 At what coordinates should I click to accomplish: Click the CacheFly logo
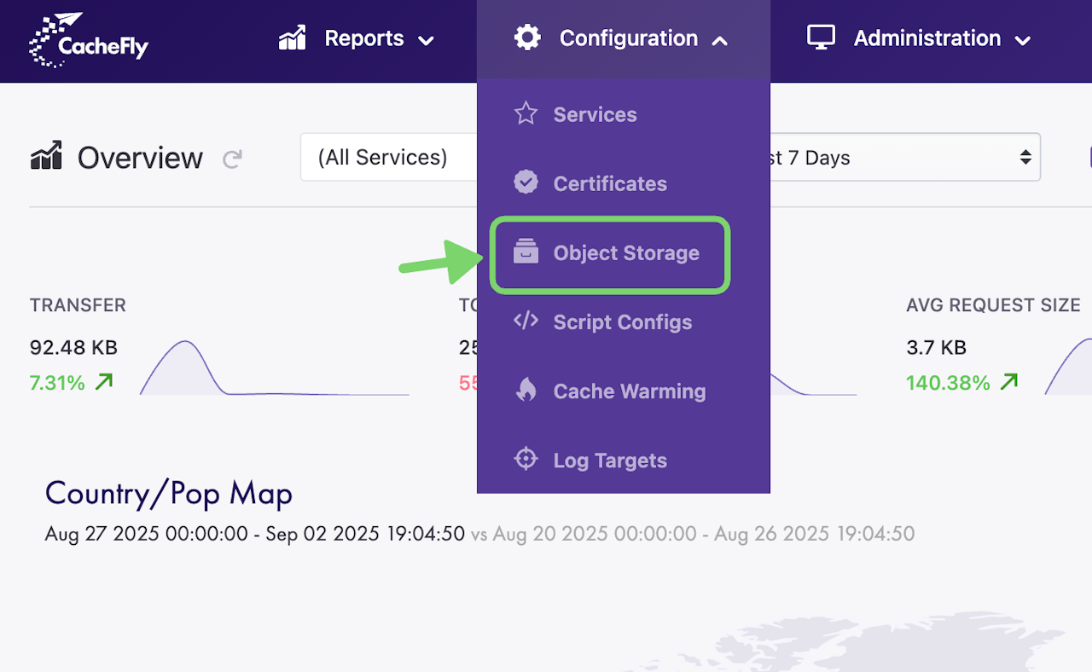pyautogui.click(x=88, y=40)
